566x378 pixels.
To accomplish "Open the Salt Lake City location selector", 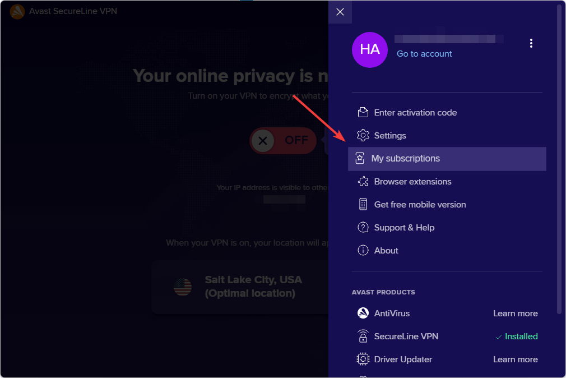I will 241,287.
